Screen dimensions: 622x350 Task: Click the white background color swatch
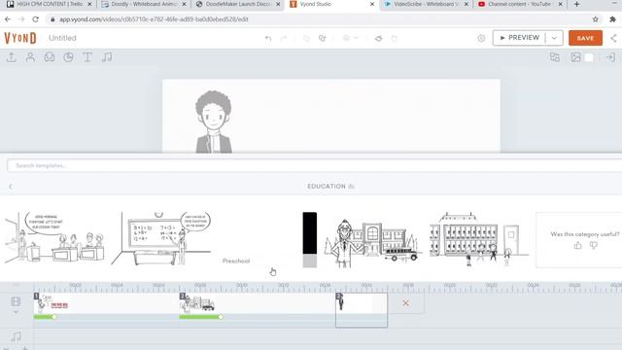click(589, 57)
